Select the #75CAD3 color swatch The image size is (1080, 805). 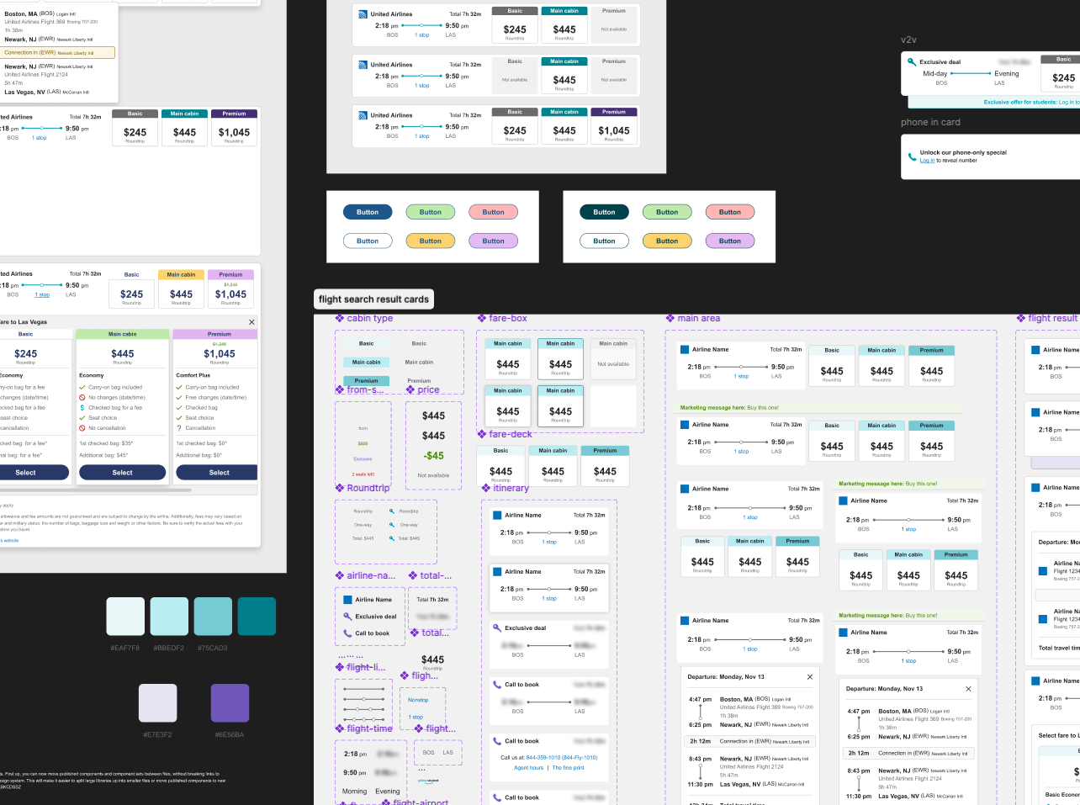(x=213, y=617)
